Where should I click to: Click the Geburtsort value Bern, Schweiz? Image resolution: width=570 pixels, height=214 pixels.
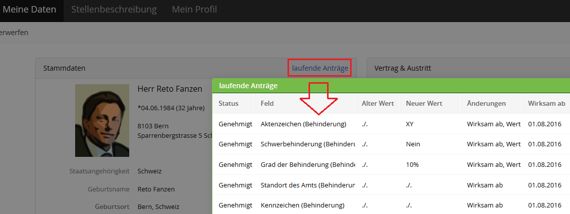coord(158,206)
